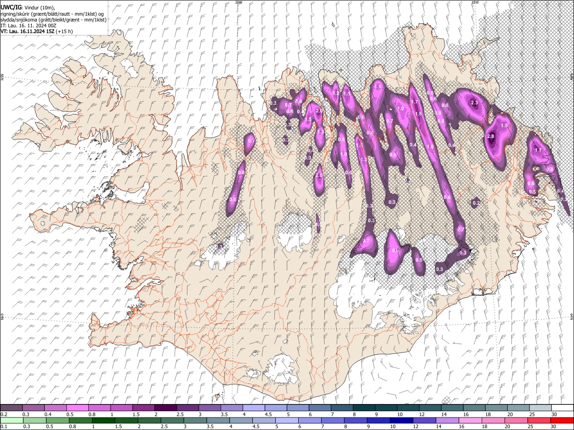Select the dark teal upper swatch between 8 and 9
Screen dimensions: 574x430
[x=364, y=408]
